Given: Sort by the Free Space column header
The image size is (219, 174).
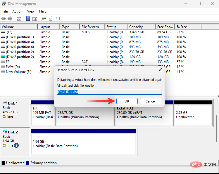Looking at the screenshot, I should 165,27.
